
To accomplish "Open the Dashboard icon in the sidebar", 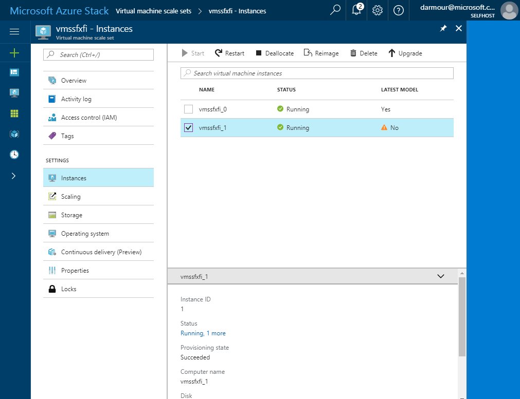I will tap(14, 72).
